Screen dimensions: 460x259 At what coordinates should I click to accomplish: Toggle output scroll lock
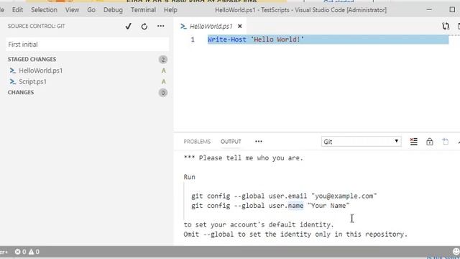pyautogui.click(x=430, y=142)
